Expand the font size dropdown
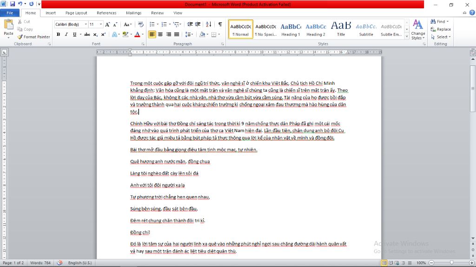Image resolution: width=476 pixels, height=267 pixels. tap(100, 24)
